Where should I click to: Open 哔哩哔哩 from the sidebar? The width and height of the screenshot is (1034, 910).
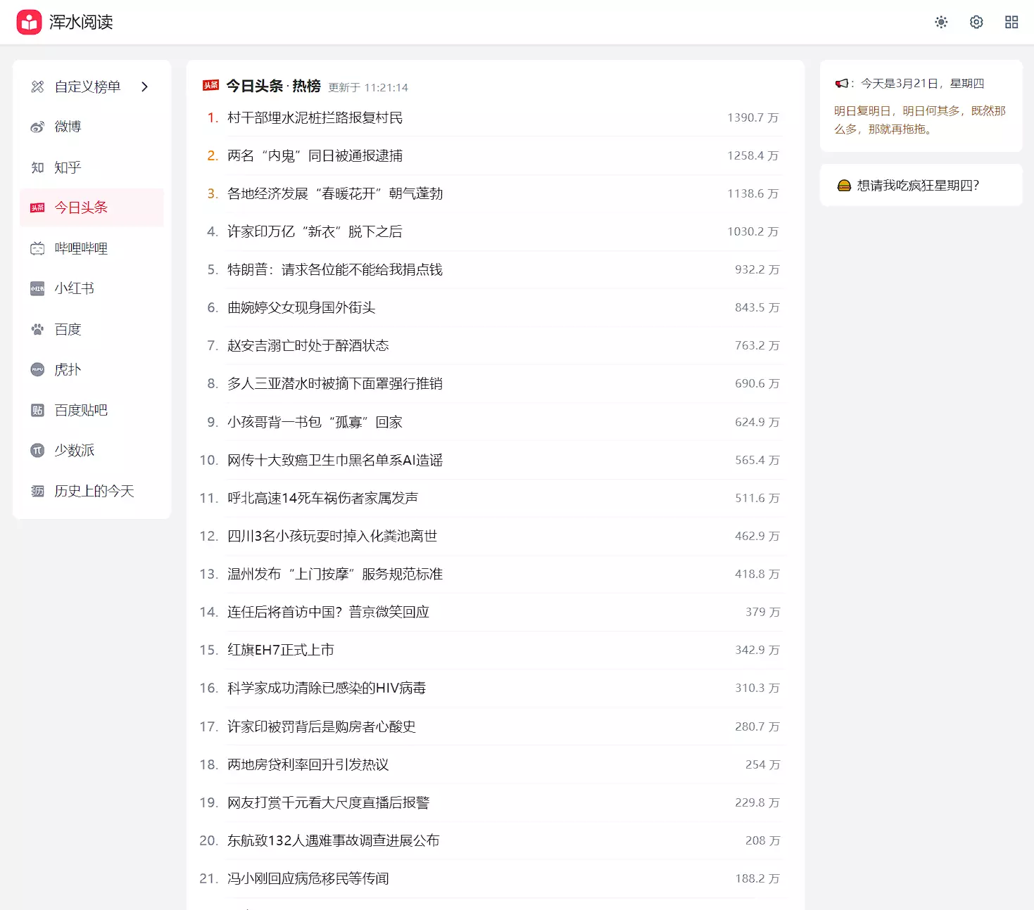point(81,248)
